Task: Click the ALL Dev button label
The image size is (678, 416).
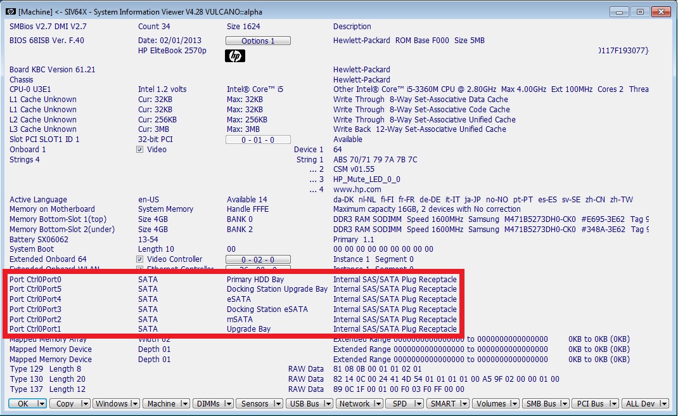Action: coord(641,403)
